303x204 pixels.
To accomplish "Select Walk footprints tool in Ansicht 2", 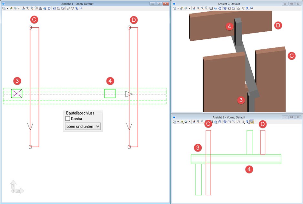I will click(x=225, y=8).
